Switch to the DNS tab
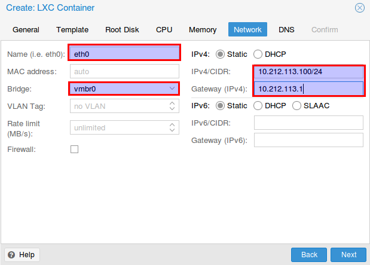Viewport: 370px width, 265px height. coord(286,29)
